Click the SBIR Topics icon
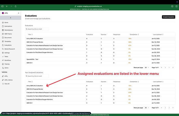 pyautogui.click(x=3, y=34)
